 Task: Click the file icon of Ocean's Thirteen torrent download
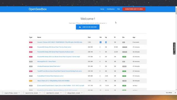pyautogui.click(x=2, y=93)
